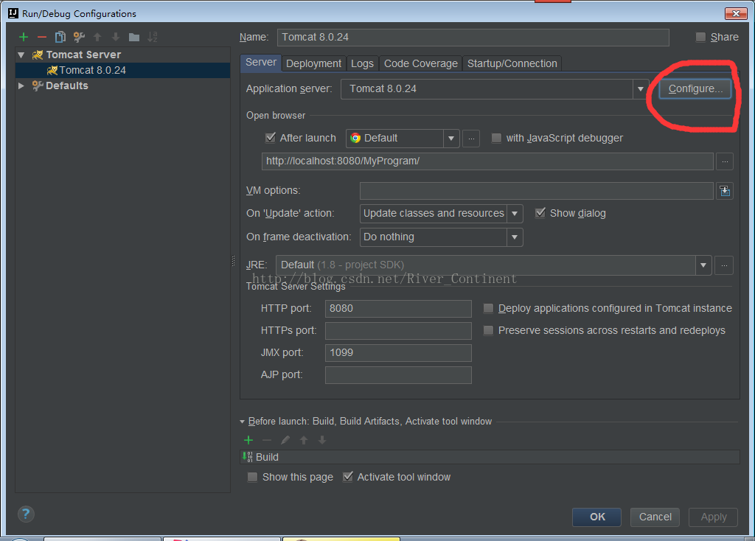The image size is (755, 541).
Task: Create new folder in configurations toolbar
Action: [x=134, y=37]
